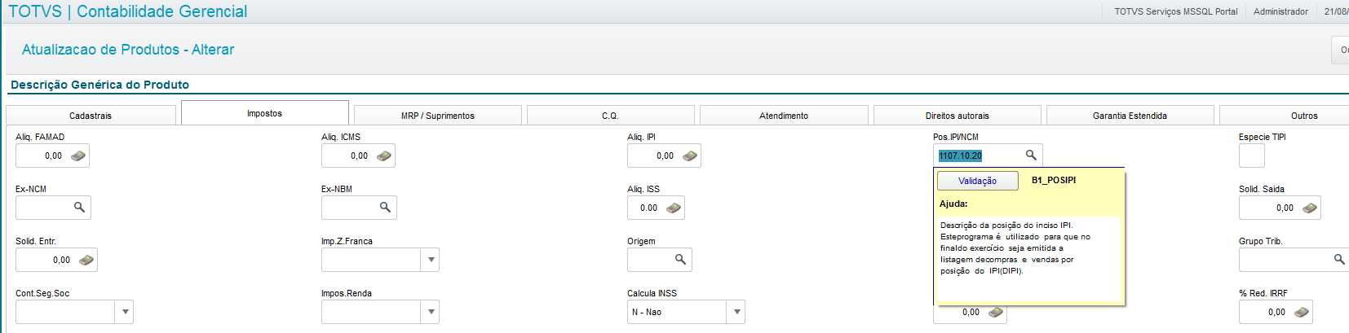Open Ex-NCM search magnifier
Image resolution: width=1349 pixels, height=333 pixels.
pyautogui.click(x=79, y=207)
